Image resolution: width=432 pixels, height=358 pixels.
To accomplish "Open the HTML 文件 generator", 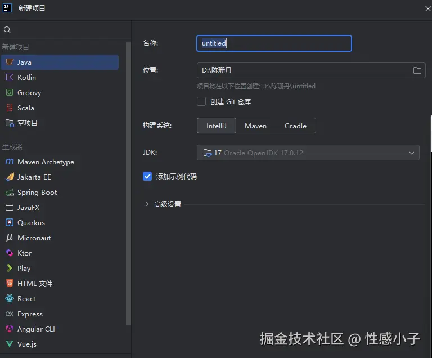I will click(x=60, y=283).
